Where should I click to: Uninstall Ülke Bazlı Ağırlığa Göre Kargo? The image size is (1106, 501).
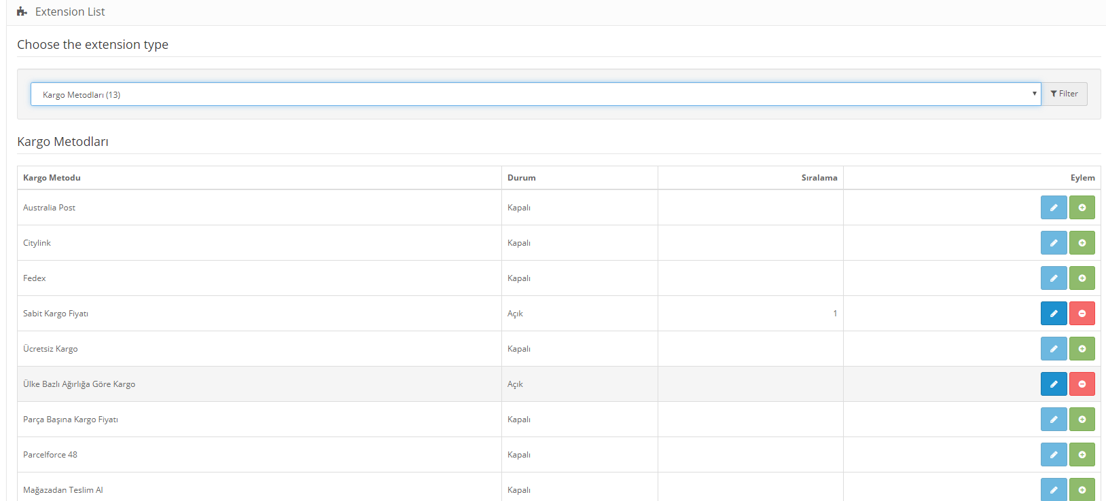[x=1082, y=384]
